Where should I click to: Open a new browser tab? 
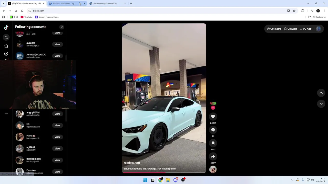[131, 4]
